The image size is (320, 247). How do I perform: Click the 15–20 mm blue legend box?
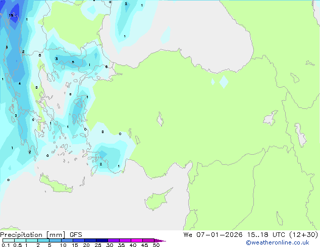[79, 240]
